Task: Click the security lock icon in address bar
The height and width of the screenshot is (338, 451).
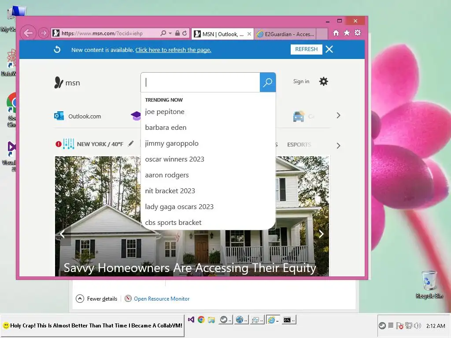Action: (x=177, y=33)
